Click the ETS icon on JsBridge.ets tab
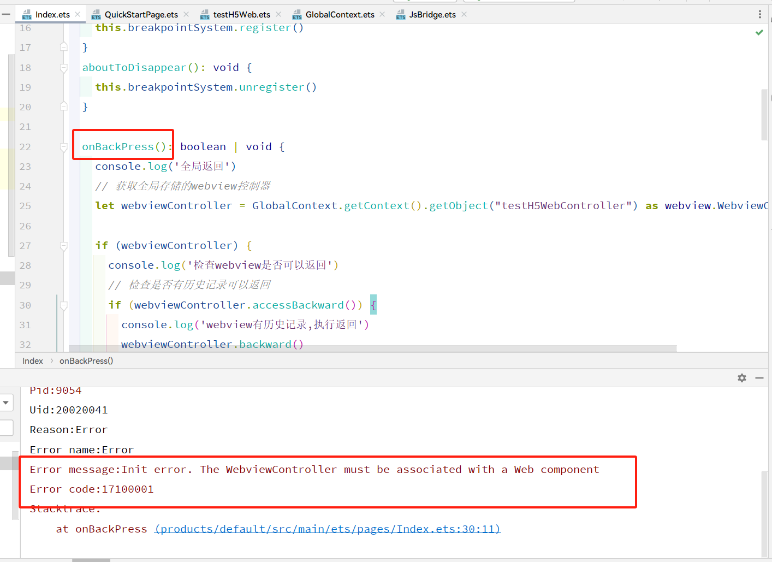 click(400, 14)
